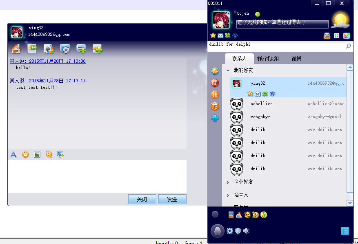Click tojen's avatar picture
The height and width of the screenshot is (244, 358).
221,20
